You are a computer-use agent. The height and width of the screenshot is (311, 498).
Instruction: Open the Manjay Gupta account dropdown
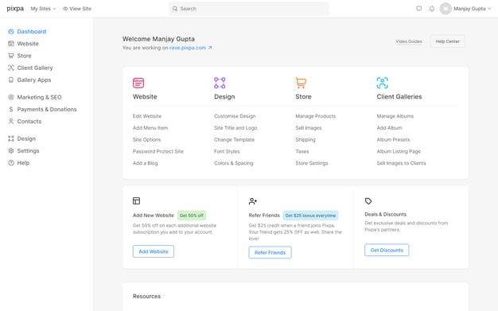click(x=473, y=9)
